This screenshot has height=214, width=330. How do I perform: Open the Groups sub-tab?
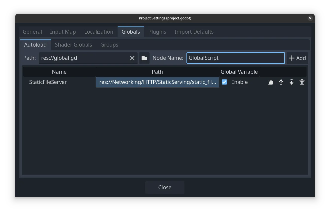pos(109,45)
